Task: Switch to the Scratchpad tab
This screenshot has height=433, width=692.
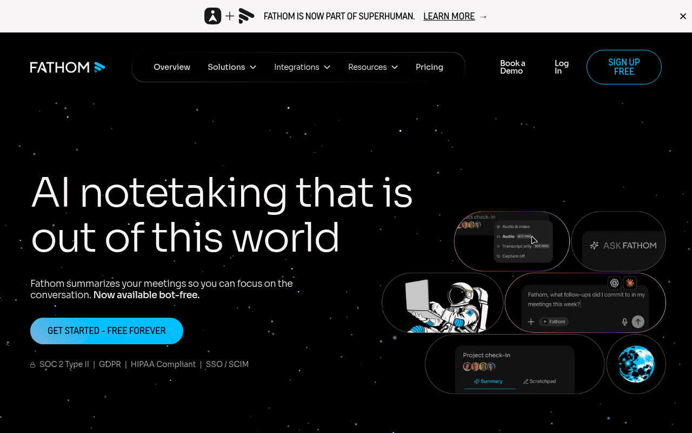Action: (540, 381)
